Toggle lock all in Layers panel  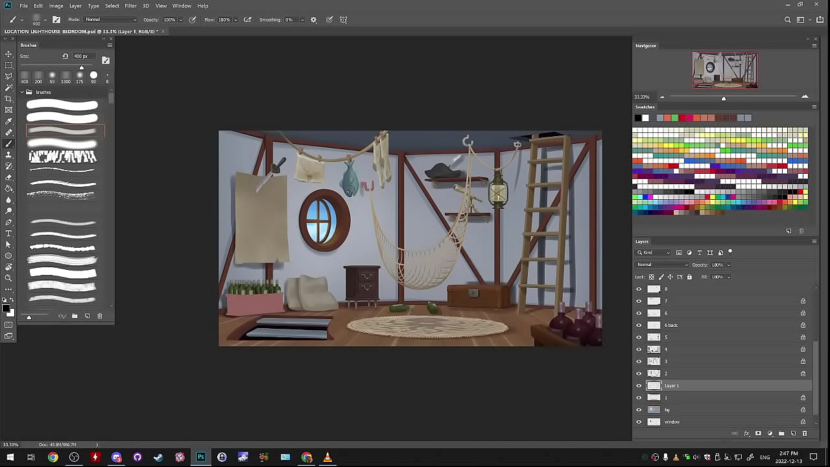(689, 277)
